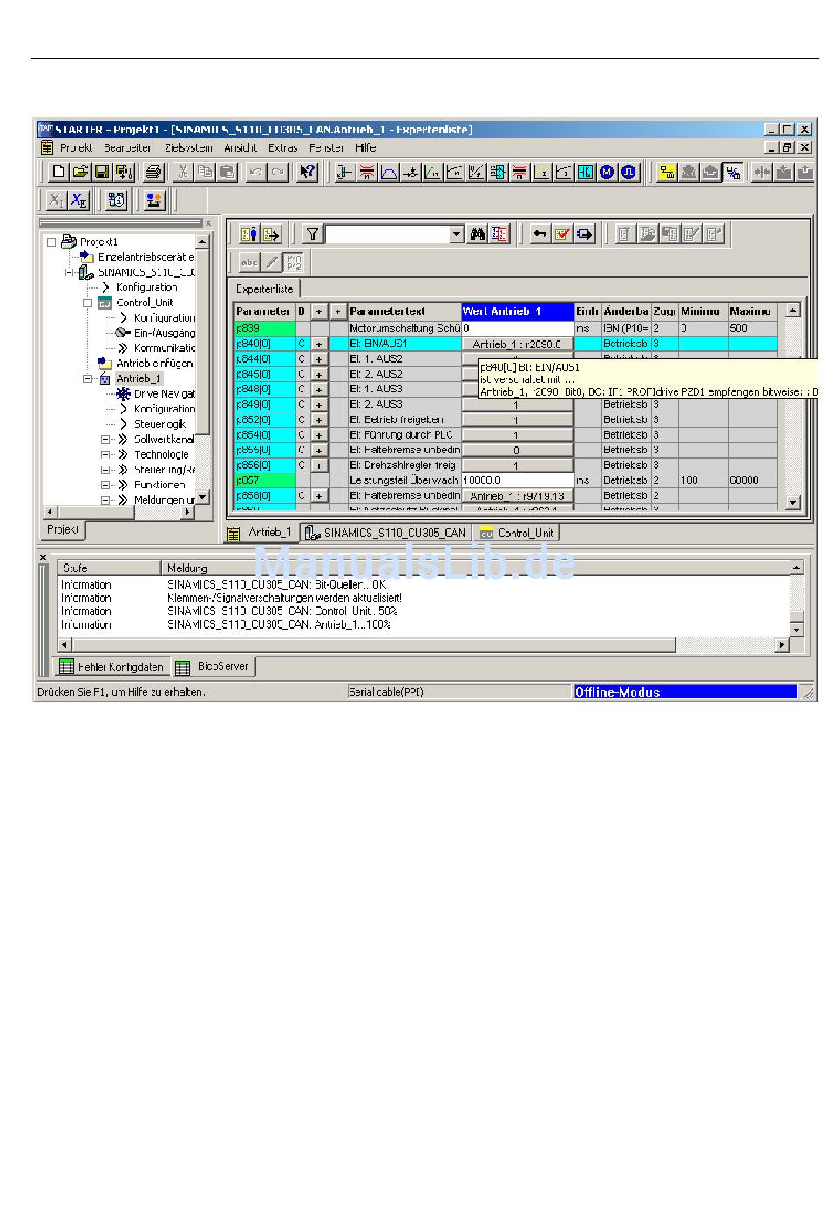Click the Copy icon in toolbar
Image resolution: width=828 pixels, height=1218 pixels.
tap(205, 172)
